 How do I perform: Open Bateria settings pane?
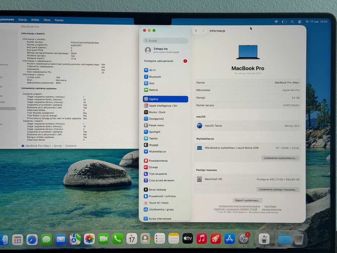pyautogui.click(x=165, y=90)
